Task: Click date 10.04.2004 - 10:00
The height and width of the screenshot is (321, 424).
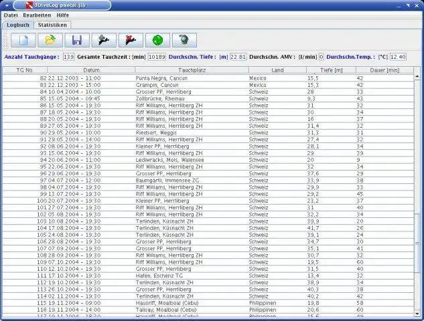Action: click(x=74, y=92)
